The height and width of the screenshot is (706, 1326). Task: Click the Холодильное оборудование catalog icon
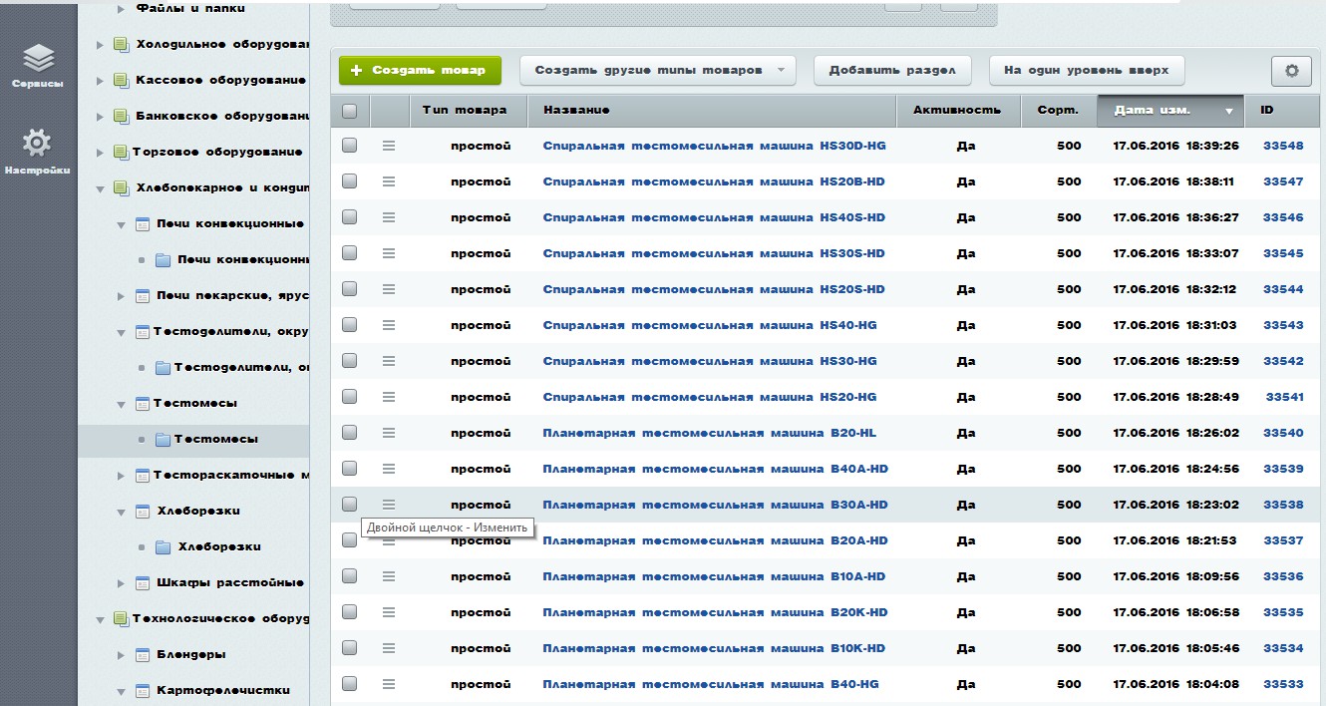[121, 44]
